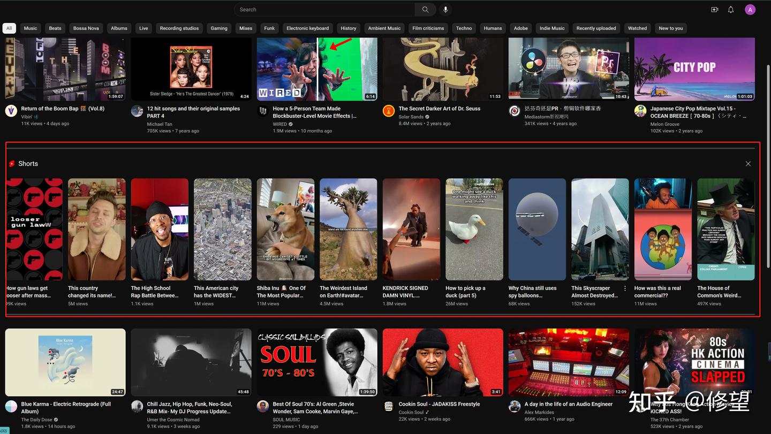Open the three-dot menu on the Skyscraper short

click(x=624, y=288)
